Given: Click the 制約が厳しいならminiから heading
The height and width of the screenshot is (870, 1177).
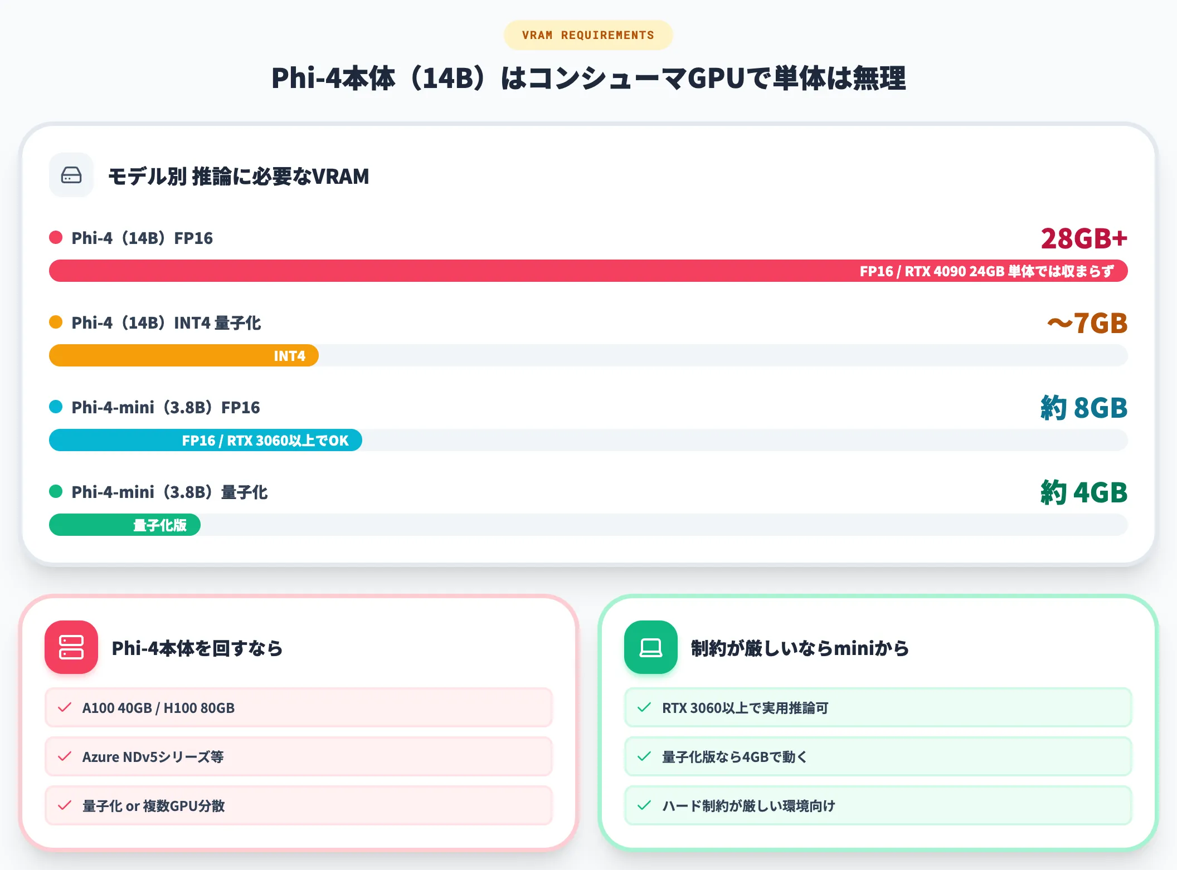Looking at the screenshot, I should tap(800, 648).
